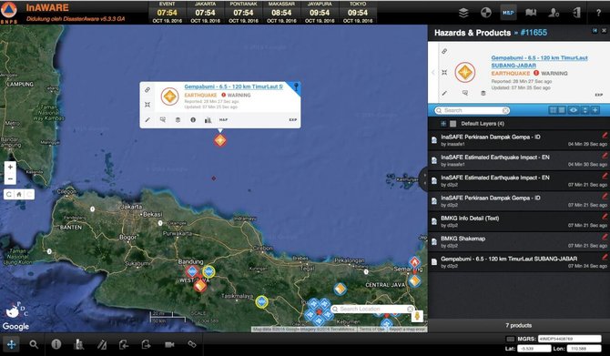Click the sort up-down arrows in products toolbar
610x356 pixels.
pos(585,110)
